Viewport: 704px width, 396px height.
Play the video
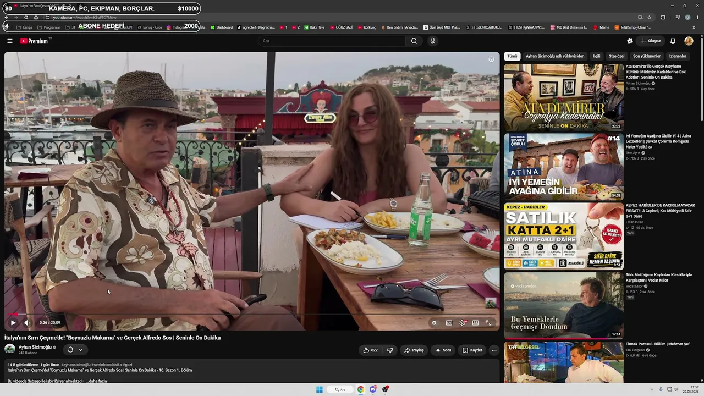point(13,323)
